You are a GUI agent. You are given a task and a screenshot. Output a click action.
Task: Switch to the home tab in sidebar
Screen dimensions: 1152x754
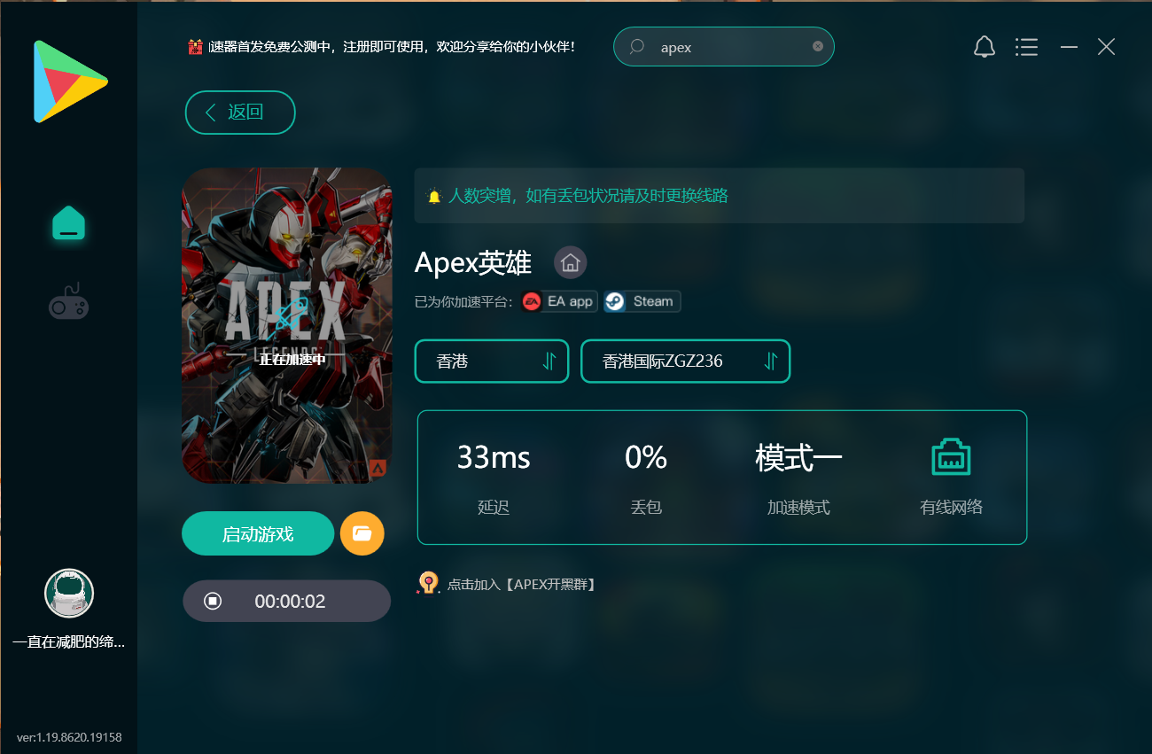(69, 224)
